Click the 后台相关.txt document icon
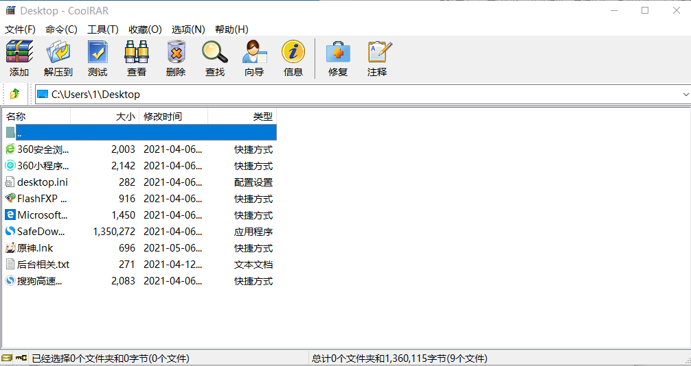The width and height of the screenshot is (691, 366). 10,265
